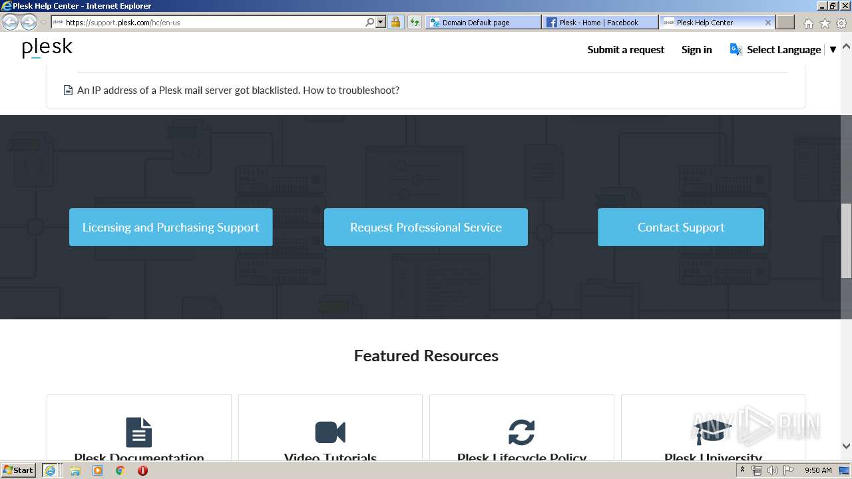Click Request Professional Service button
Screen dimensions: 852x479
[x=426, y=227]
